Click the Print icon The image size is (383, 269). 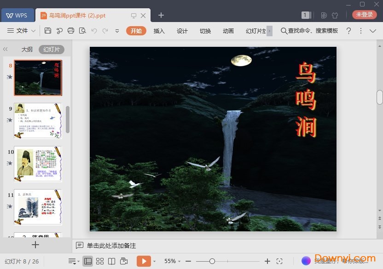pos(71,30)
